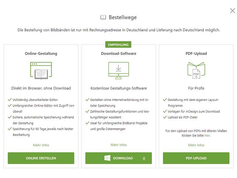This screenshot has width=237, height=178.
Task: Click the Windows logo on Download button
Action: click(107, 158)
